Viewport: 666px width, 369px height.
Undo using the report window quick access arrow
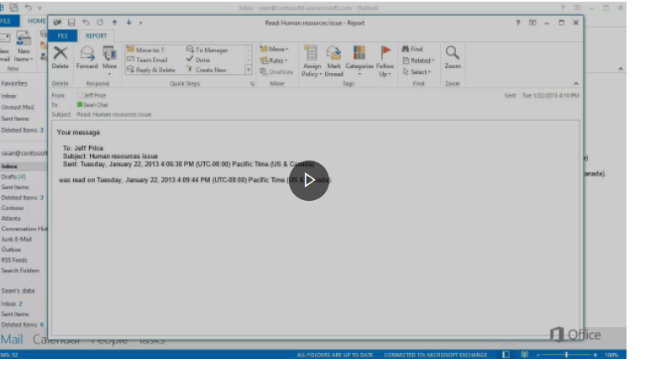[86, 23]
